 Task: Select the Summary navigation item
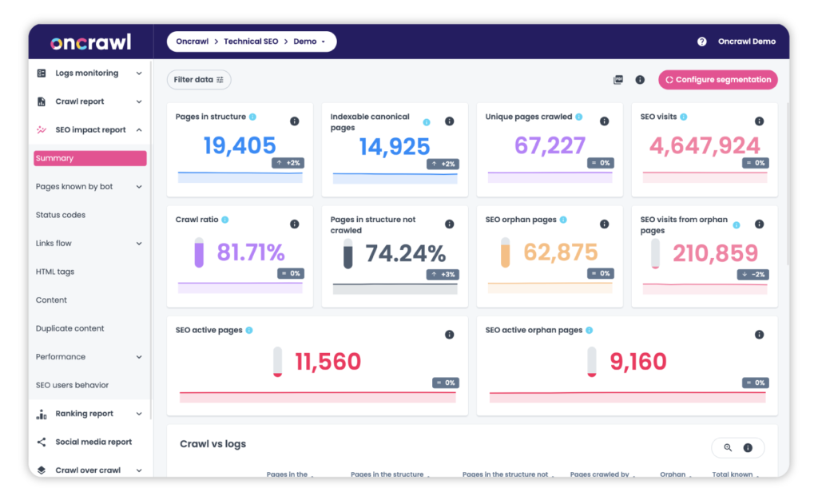89,158
